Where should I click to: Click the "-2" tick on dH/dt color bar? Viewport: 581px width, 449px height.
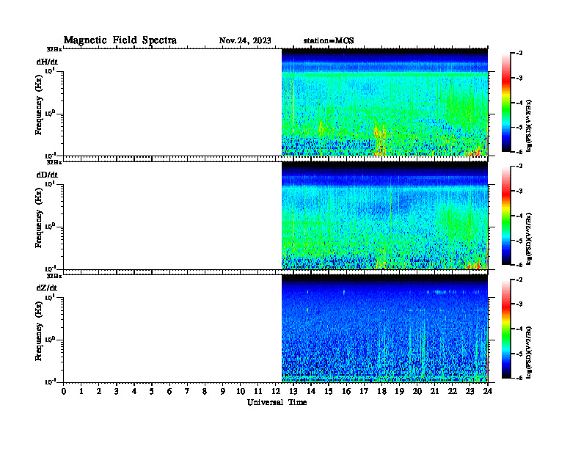519,54
